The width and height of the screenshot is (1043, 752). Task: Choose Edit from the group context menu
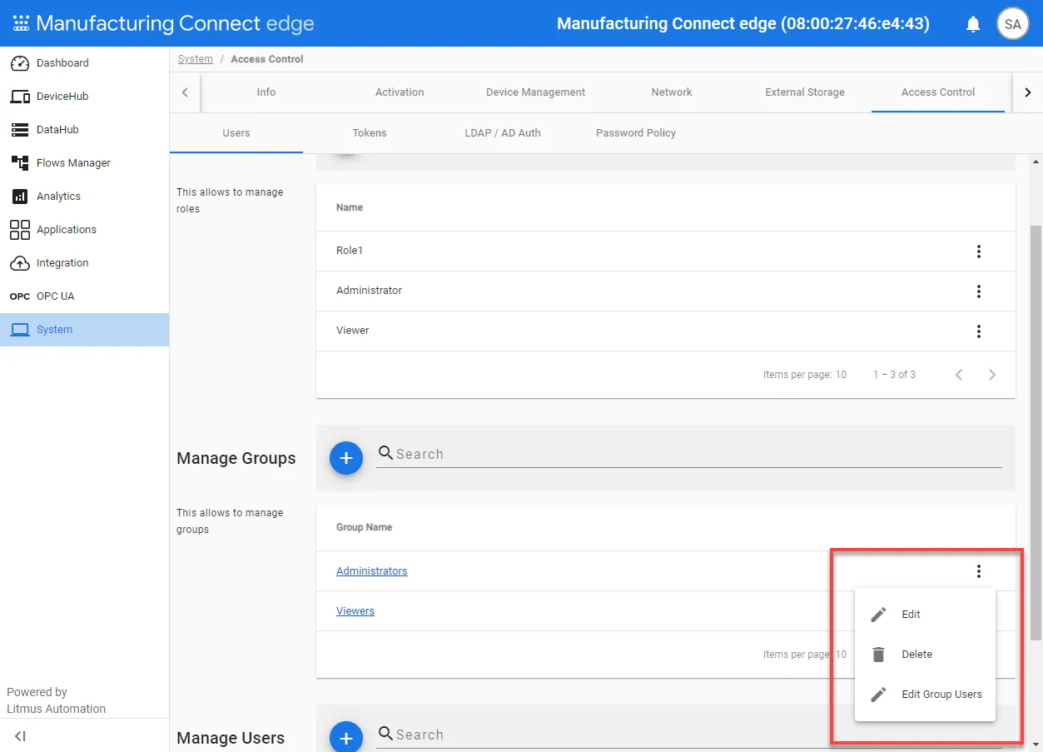click(x=925, y=615)
